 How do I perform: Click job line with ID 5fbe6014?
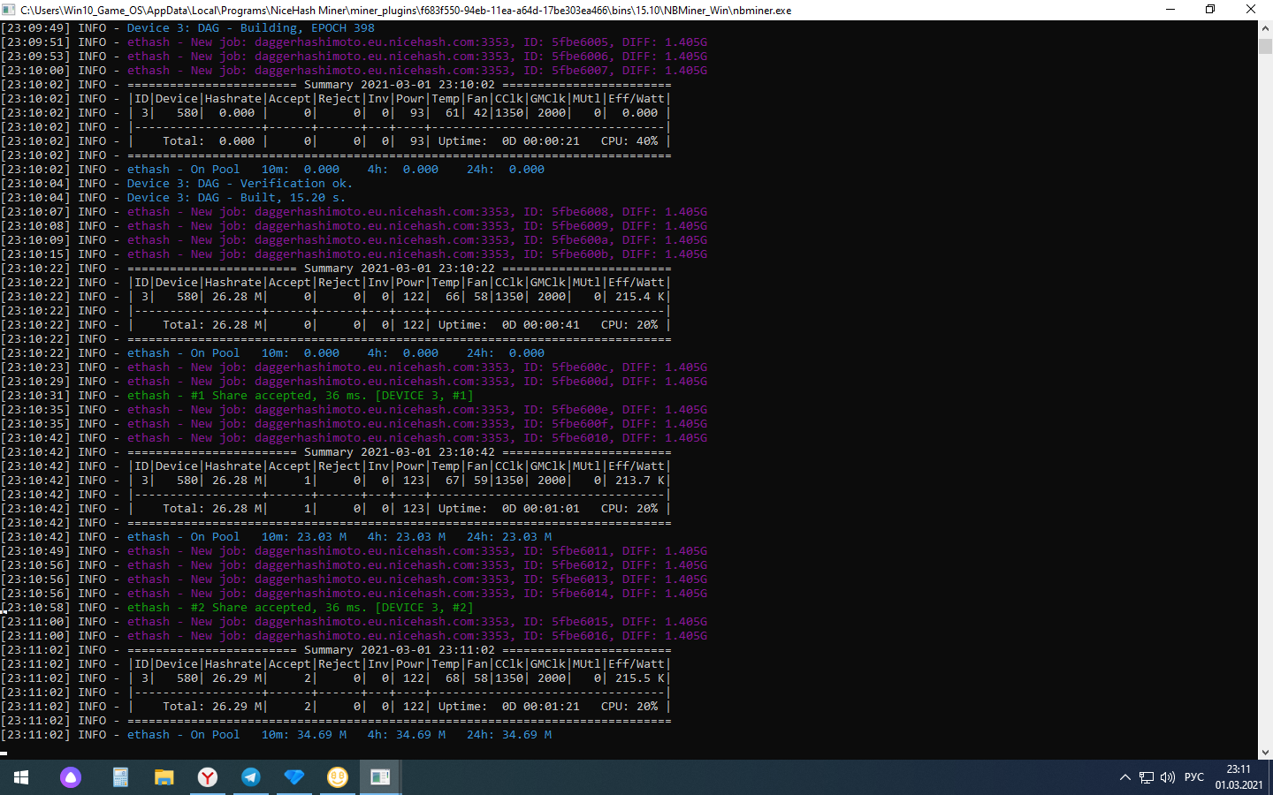pyautogui.click(x=417, y=594)
